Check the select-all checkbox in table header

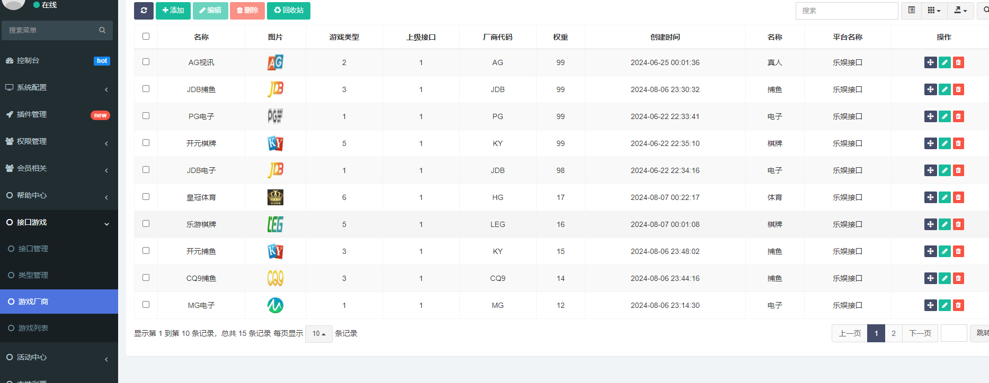point(146,37)
